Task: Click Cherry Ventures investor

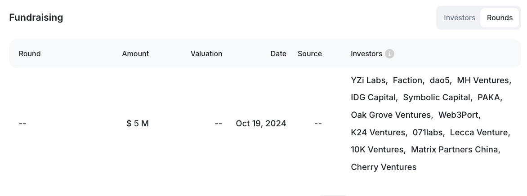Action: [384, 167]
